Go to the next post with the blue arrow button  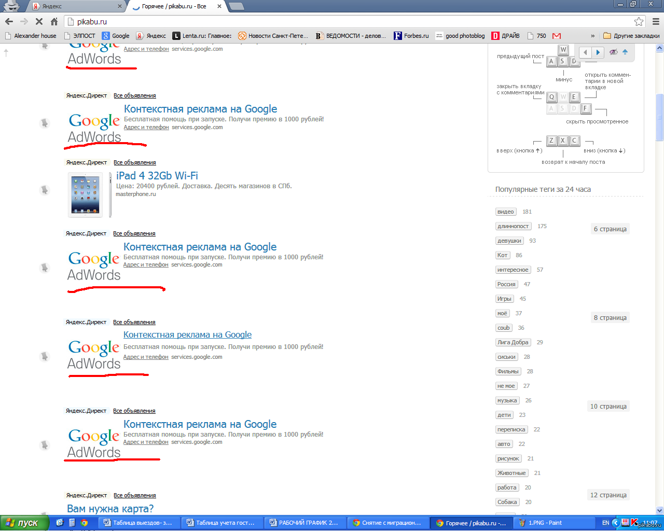(x=598, y=52)
